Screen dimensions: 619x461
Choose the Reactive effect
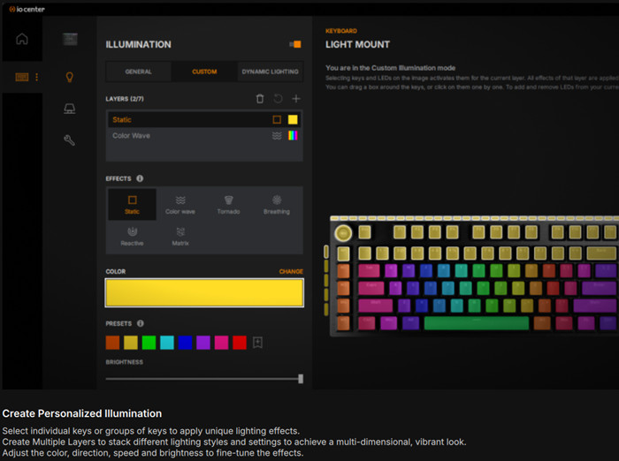[x=133, y=237]
